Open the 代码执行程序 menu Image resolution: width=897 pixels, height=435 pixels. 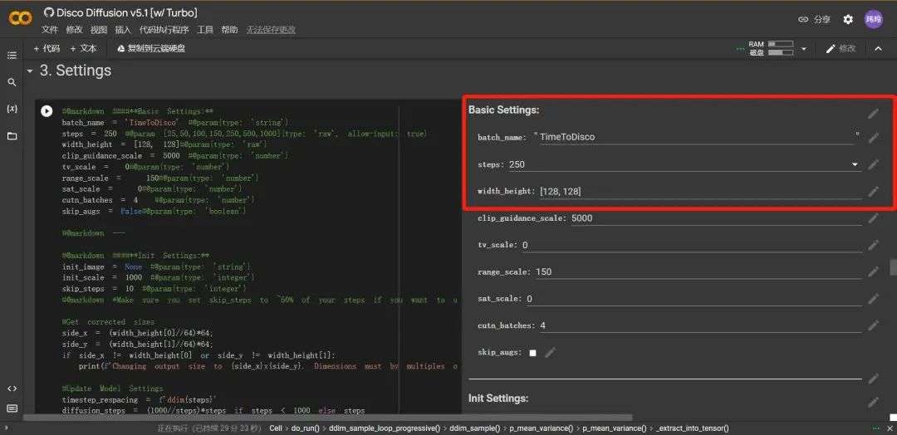[x=164, y=30]
